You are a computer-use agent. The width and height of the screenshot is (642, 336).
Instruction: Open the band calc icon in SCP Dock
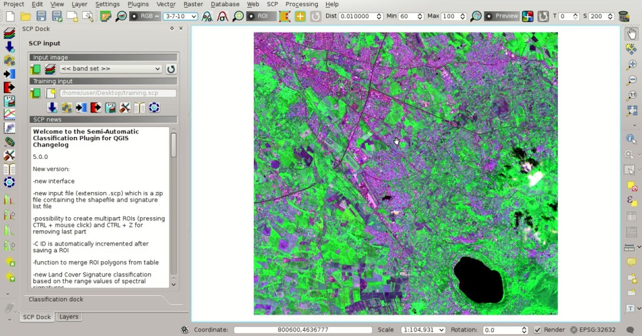pos(110,108)
